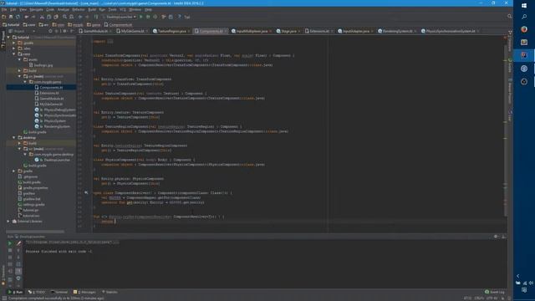The height and width of the screenshot is (301, 535).
Task: Expand the gradle folder in project tree
Action: coord(14,171)
